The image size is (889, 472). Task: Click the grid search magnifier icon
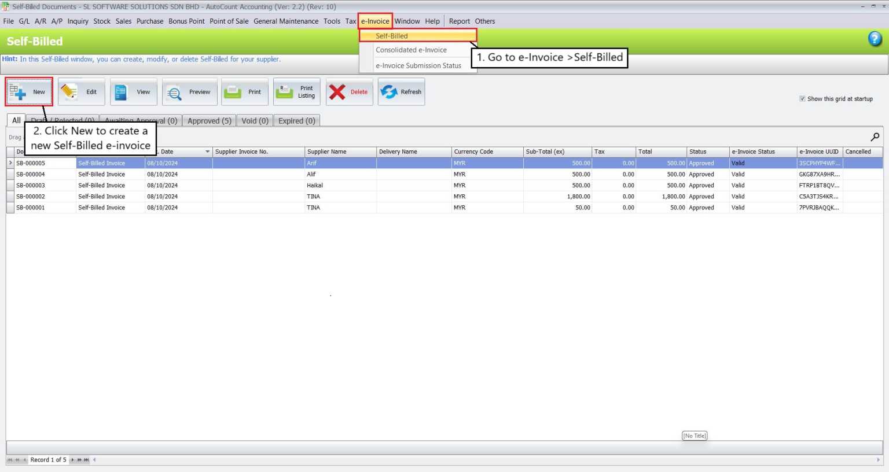click(875, 137)
